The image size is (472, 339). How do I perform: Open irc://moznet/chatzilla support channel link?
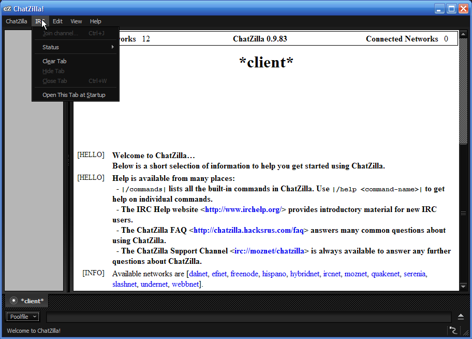pos(269,251)
